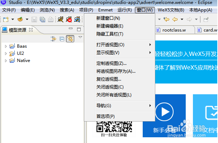Open the 导航(G) submenu
The height and width of the screenshot is (143, 218).
click(x=119, y=106)
